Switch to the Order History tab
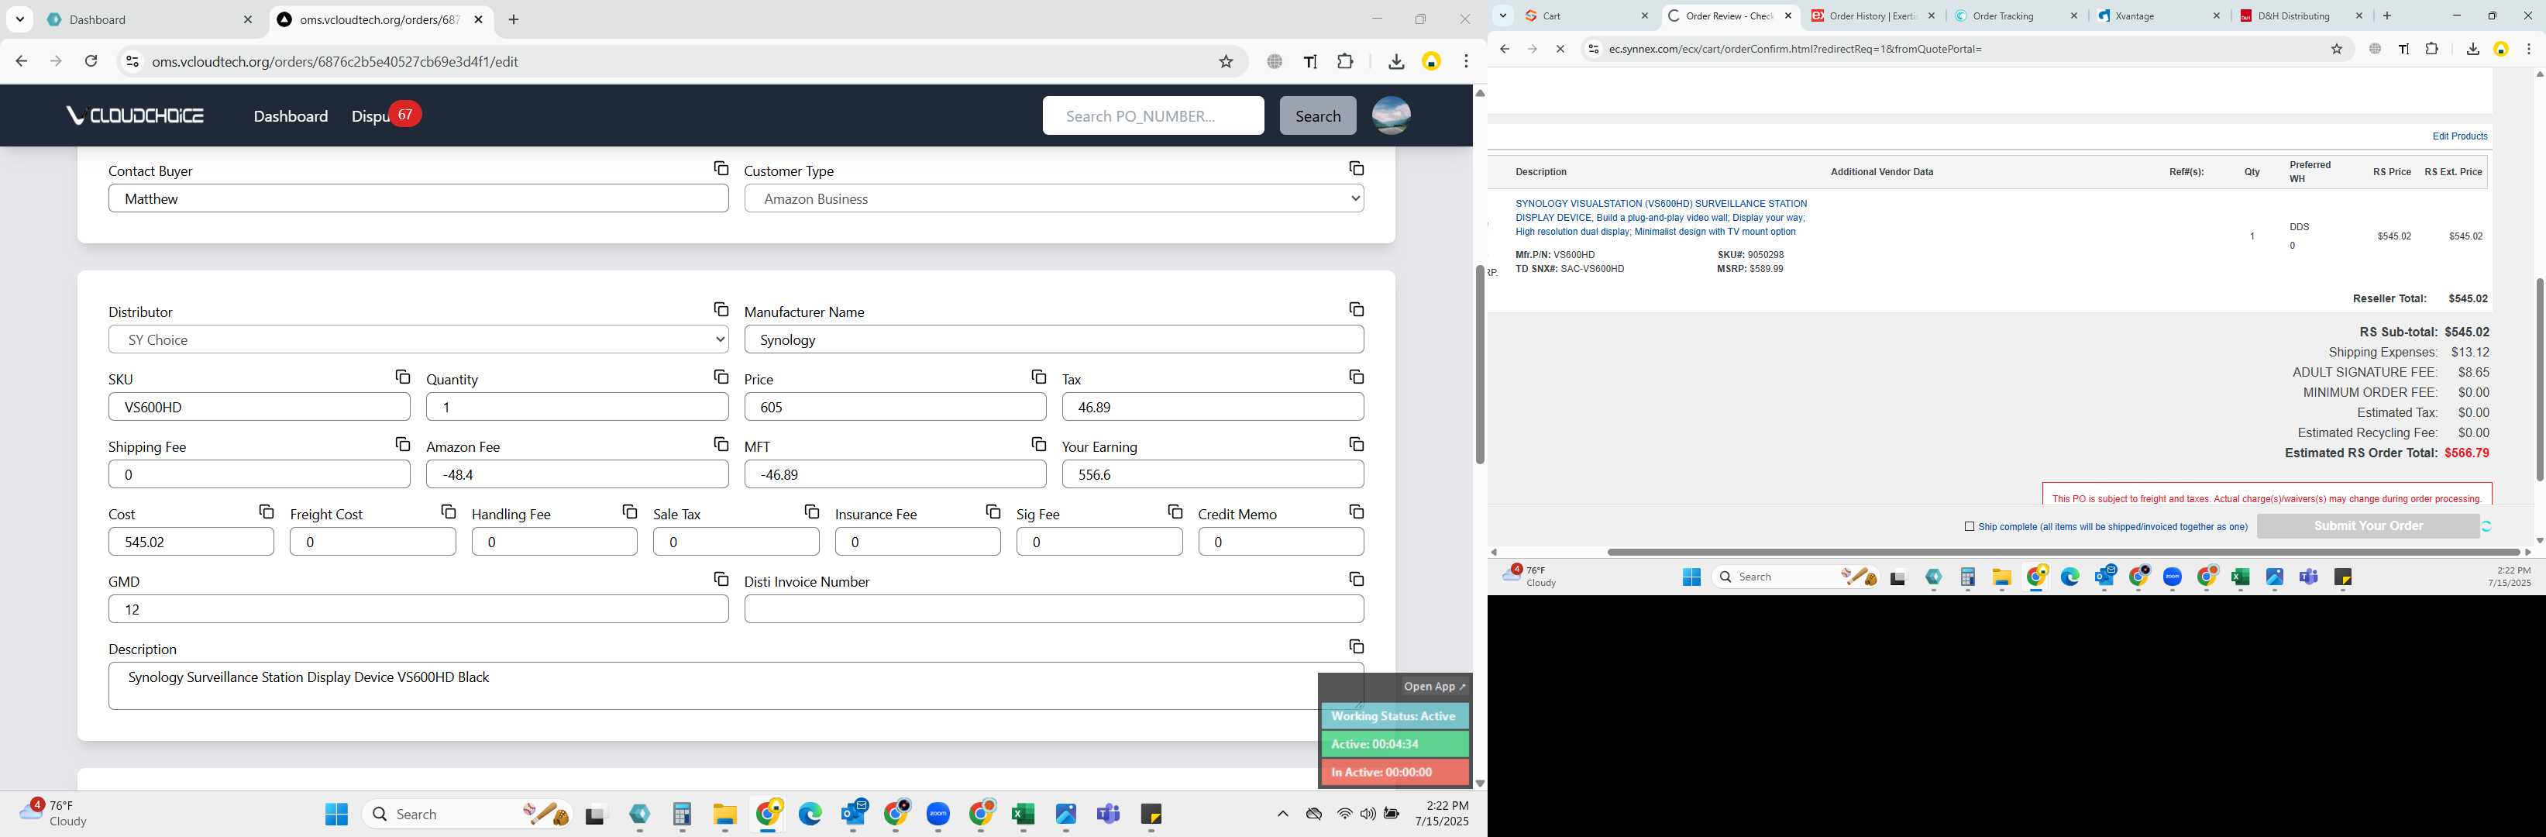 tap(1872, 15)
